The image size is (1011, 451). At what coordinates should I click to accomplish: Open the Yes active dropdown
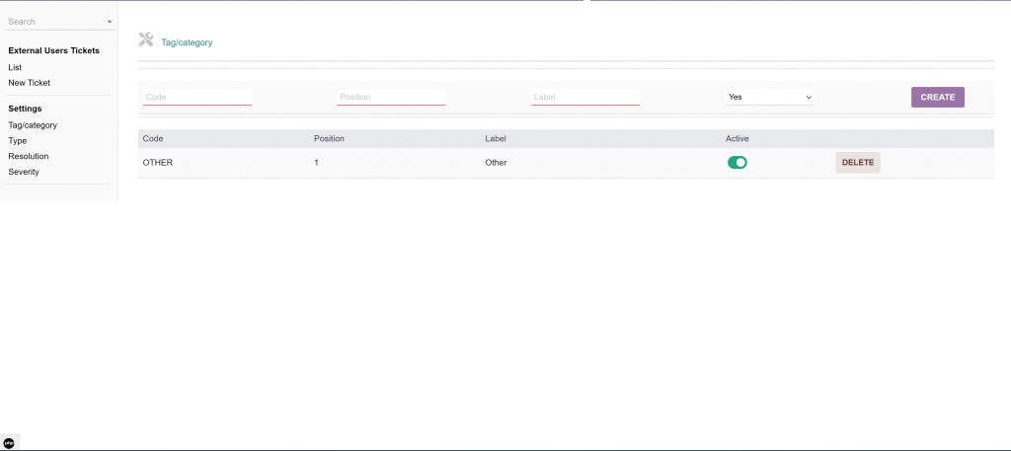point(770,98)
